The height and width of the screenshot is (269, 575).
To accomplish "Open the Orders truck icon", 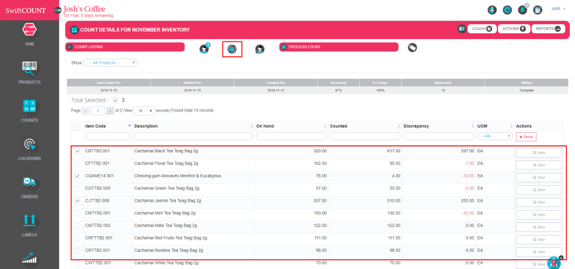I will pos(30,183).
